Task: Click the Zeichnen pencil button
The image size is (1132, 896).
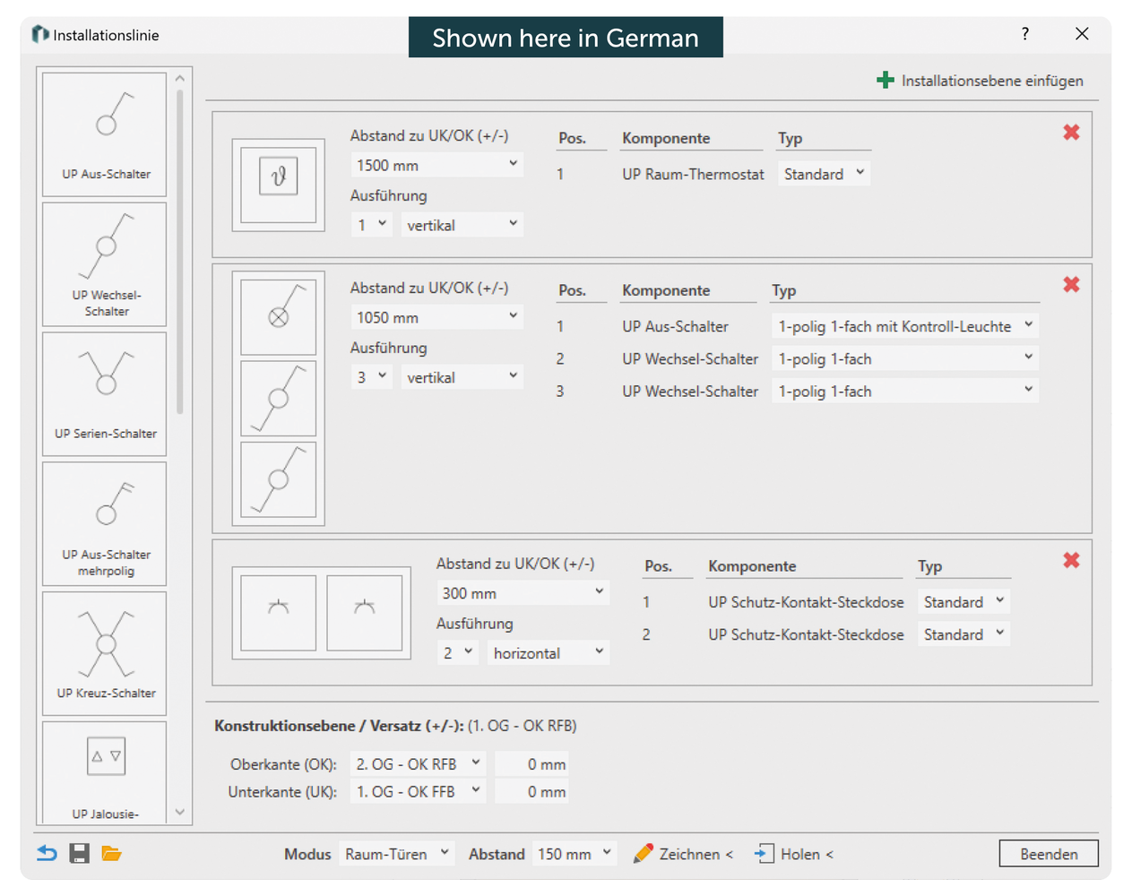Action: click(683, 854)
